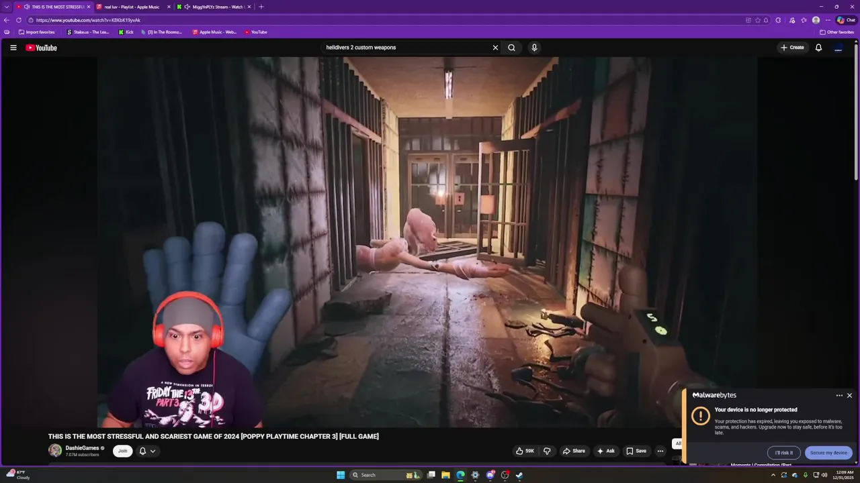Add this page to favorites star
This screenshot has width=860, height=483.
[757, 20]
